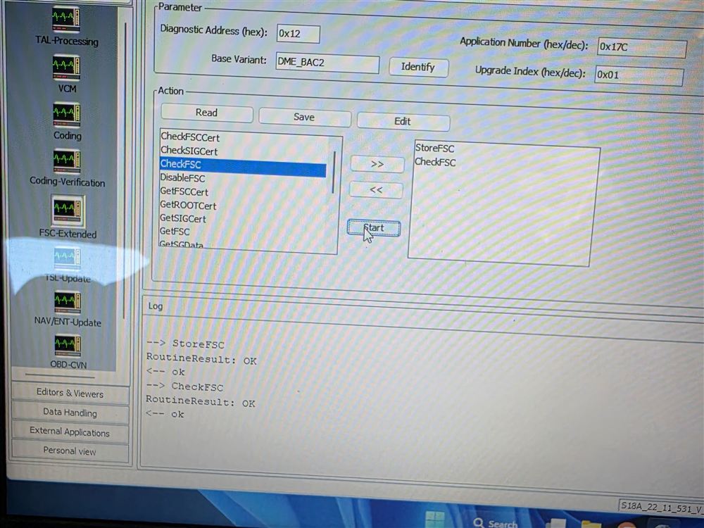
Task: Open File Explorer folder taskbar icon
Action: click(592, 525)
